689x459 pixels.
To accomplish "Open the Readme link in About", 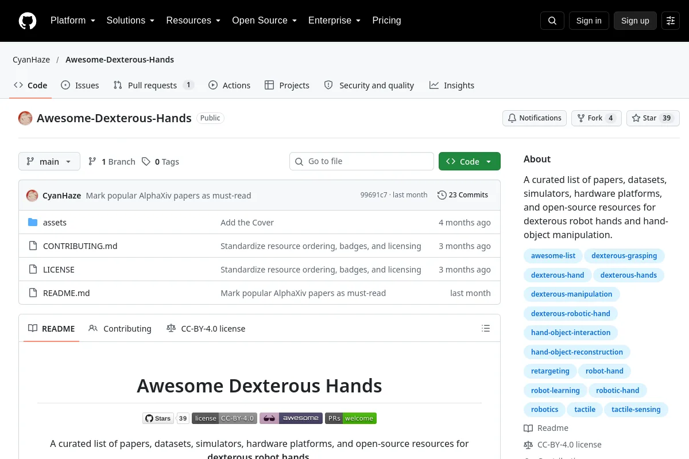I will point(546,428).
